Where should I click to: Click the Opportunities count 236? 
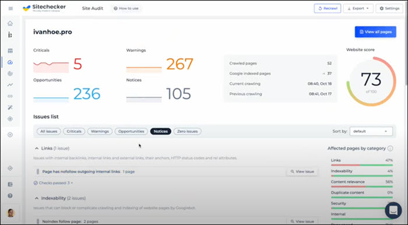coord(87,94)
